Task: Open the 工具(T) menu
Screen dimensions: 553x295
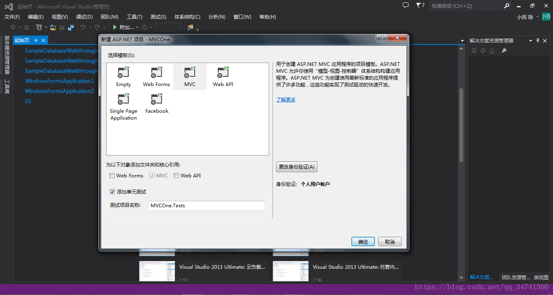Action: click(x=134, y=17)
